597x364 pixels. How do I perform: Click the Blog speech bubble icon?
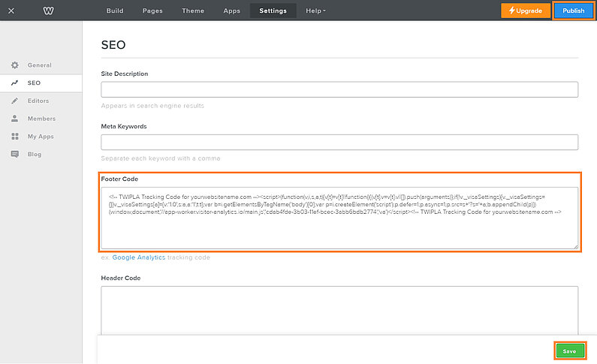coord(14,154)
